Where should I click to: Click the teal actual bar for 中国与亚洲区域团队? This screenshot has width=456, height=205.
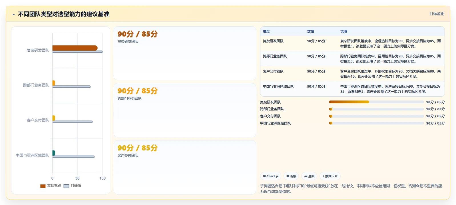tap(54, 153)
